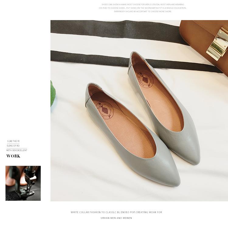Screen dimensions: 228x226
Task: Click the round logo stamp inside right shoe
Action: tap(145, 80)
